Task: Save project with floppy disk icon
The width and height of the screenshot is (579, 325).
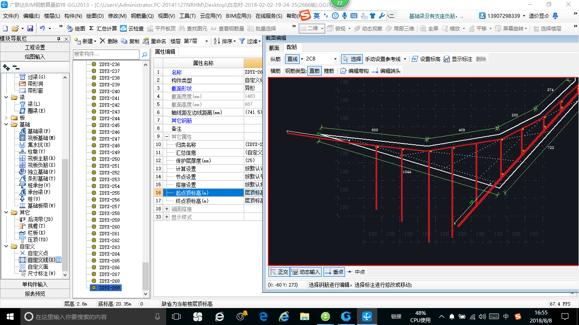Action: 30,28
